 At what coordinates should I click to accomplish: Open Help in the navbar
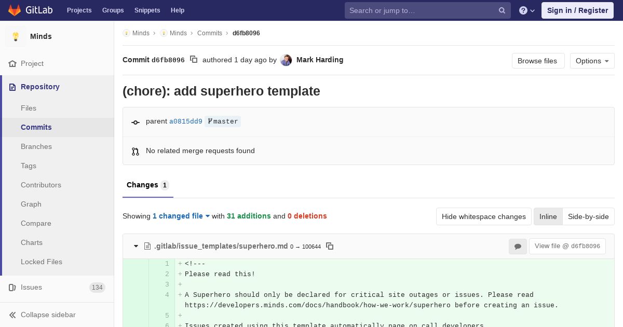click(x=178, y=10)
